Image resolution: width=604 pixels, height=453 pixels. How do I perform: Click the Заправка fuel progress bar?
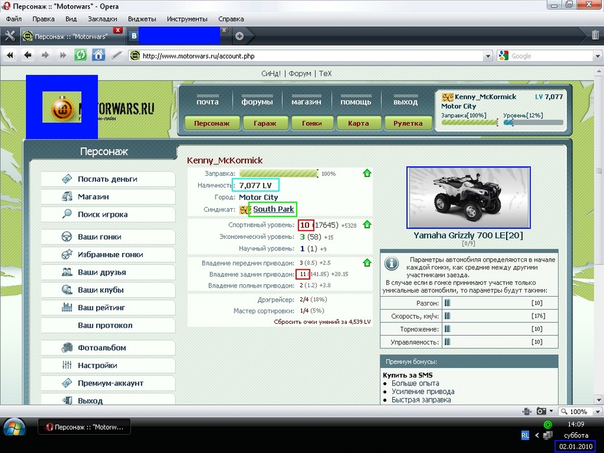[x=279, y=173]
